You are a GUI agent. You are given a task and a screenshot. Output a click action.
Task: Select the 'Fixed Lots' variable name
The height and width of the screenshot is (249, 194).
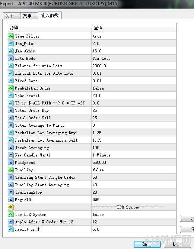point(26,81)
